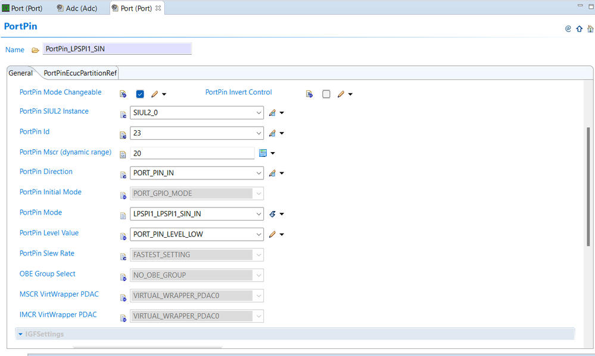Uncheck PortPin Mode Changeable checkbox

(140, 94)
